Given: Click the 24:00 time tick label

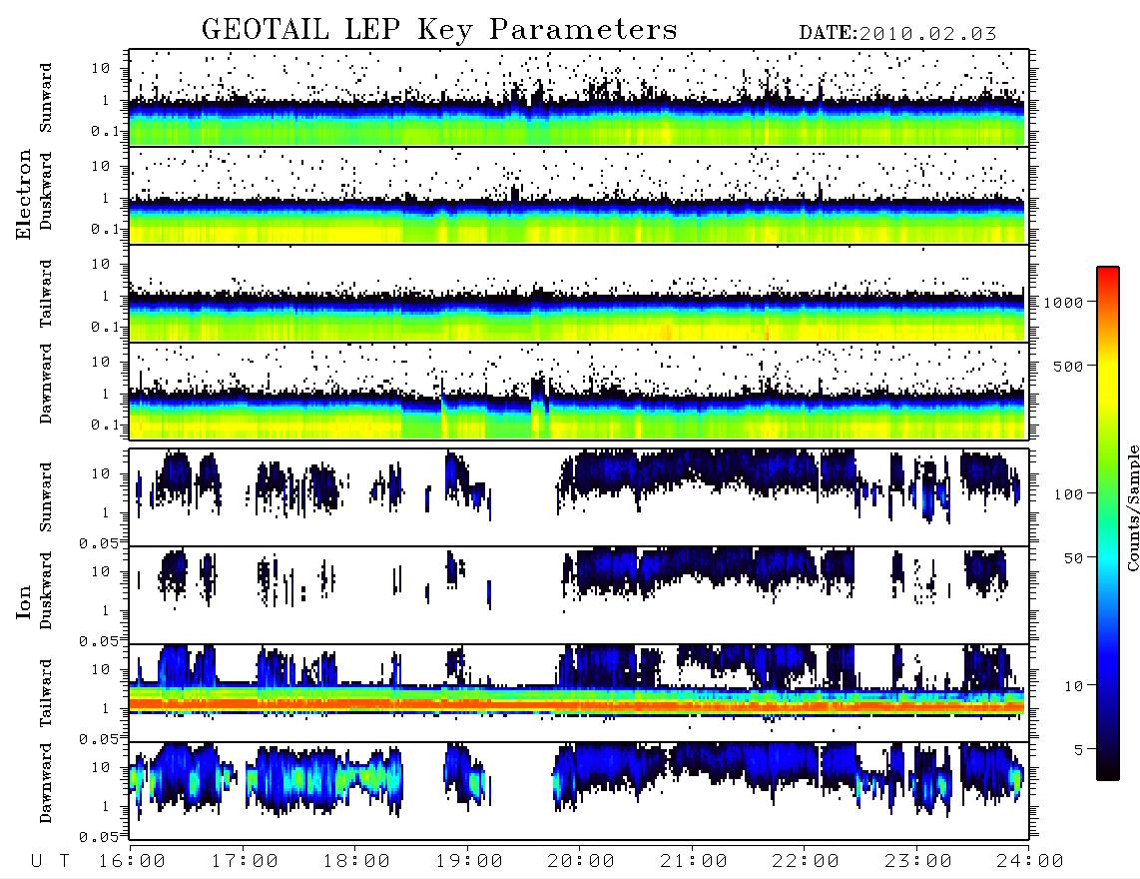Looking at the screenshot, I should point(1030,862).
